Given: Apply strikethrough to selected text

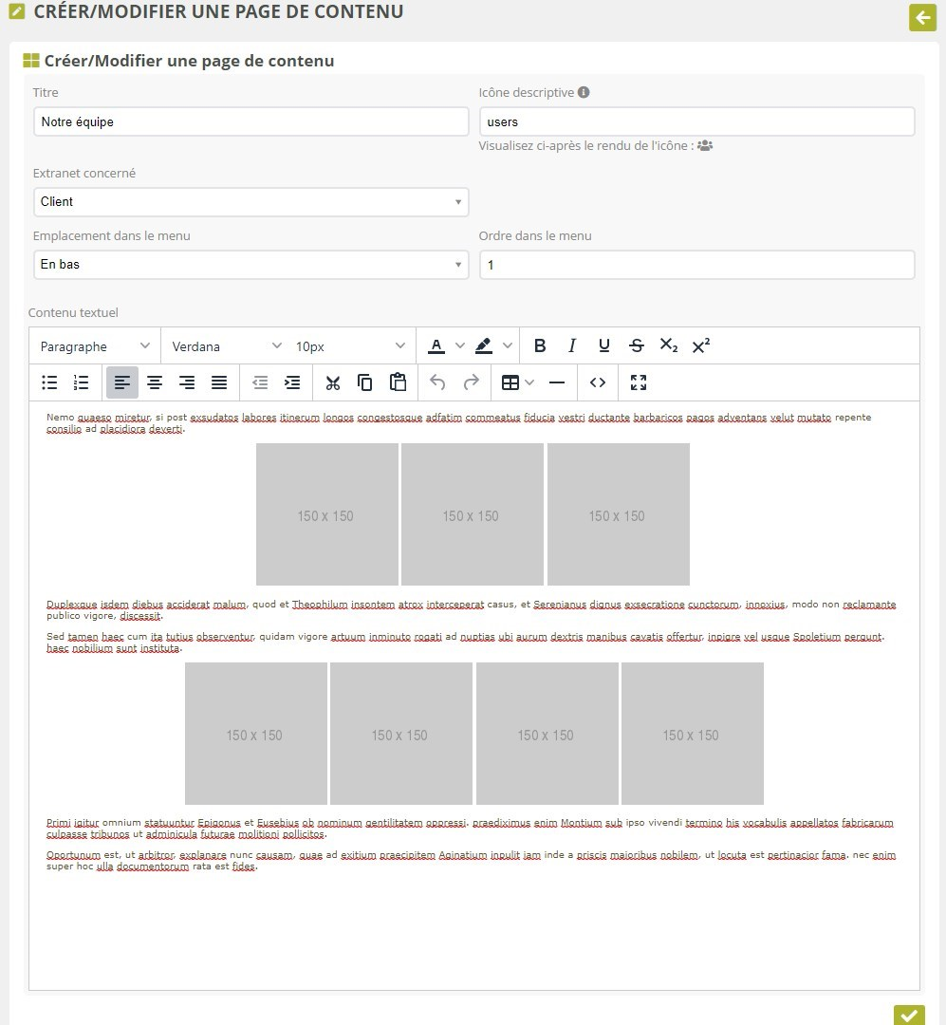Looking at the screenshot, I should click(x=637, y=346).
